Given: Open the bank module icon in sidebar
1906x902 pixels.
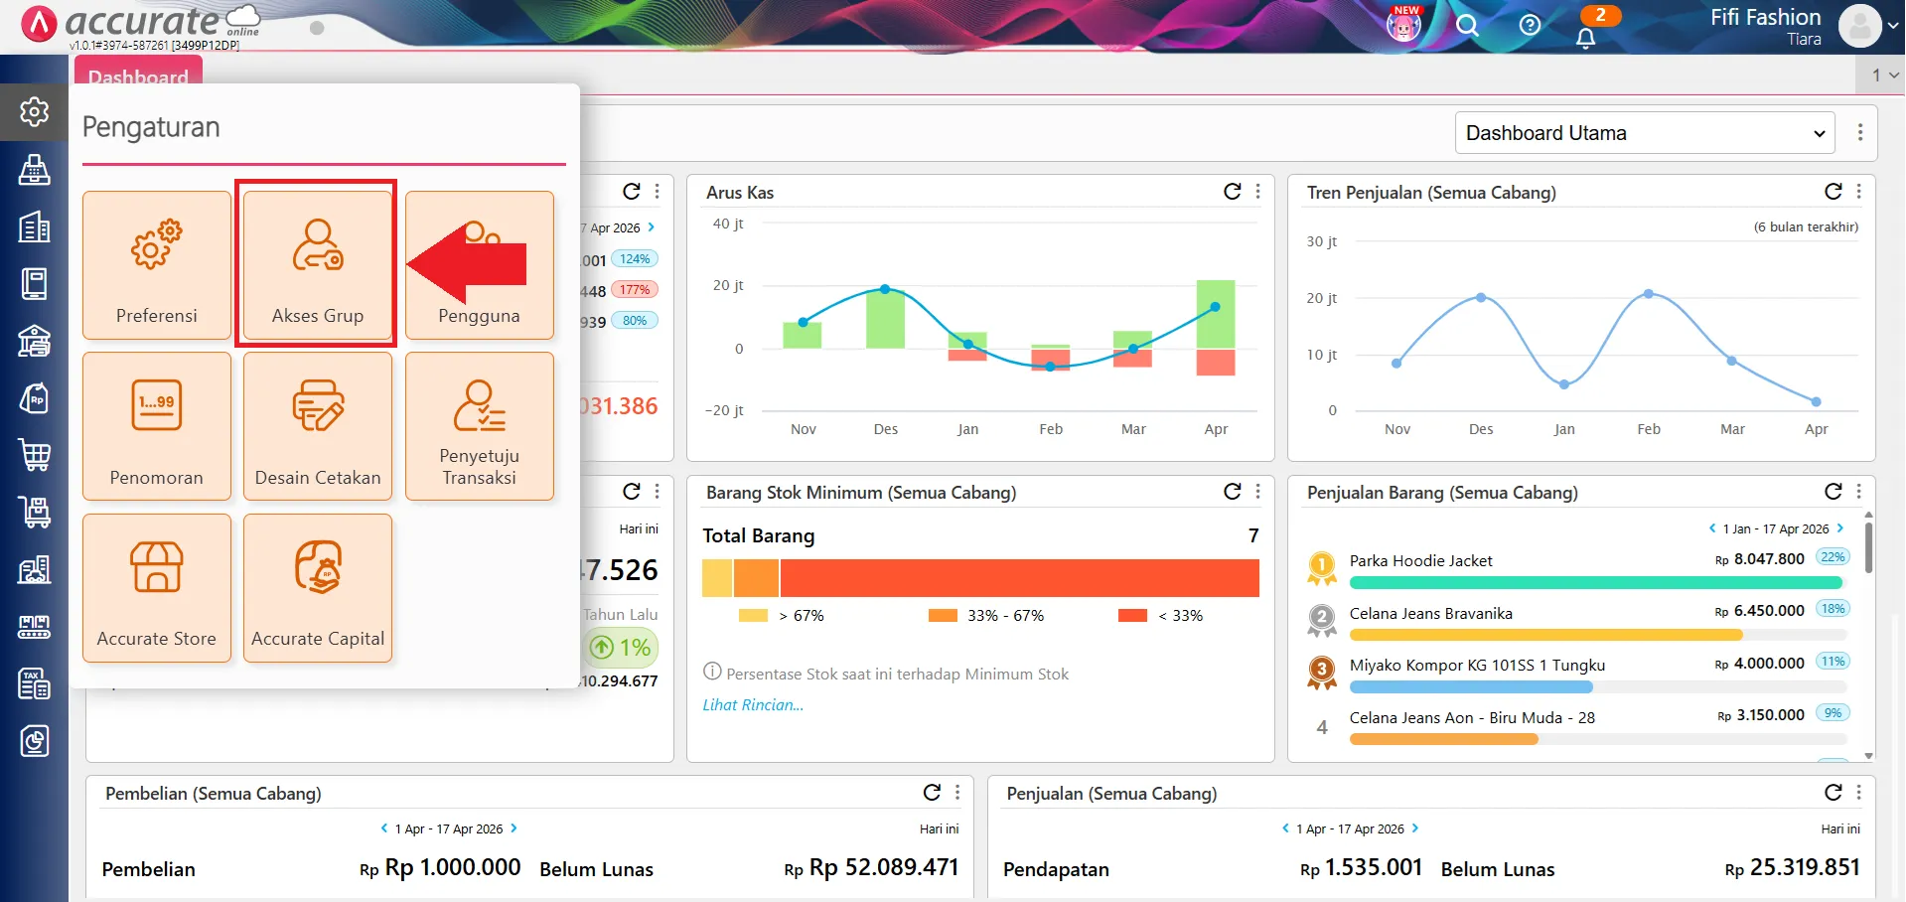Looking at the screenshot, I should 34,341.
